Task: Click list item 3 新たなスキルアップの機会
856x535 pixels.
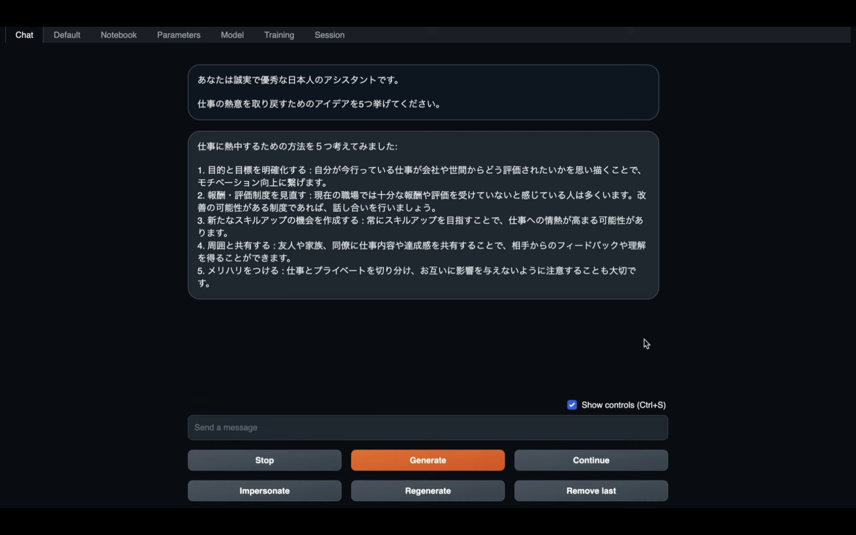Action: [x=420, y=226]
